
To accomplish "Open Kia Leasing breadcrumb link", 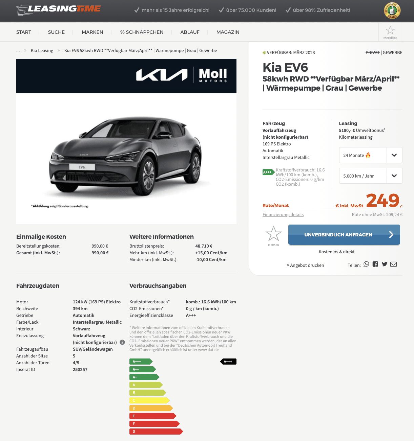I will [42, 51].
